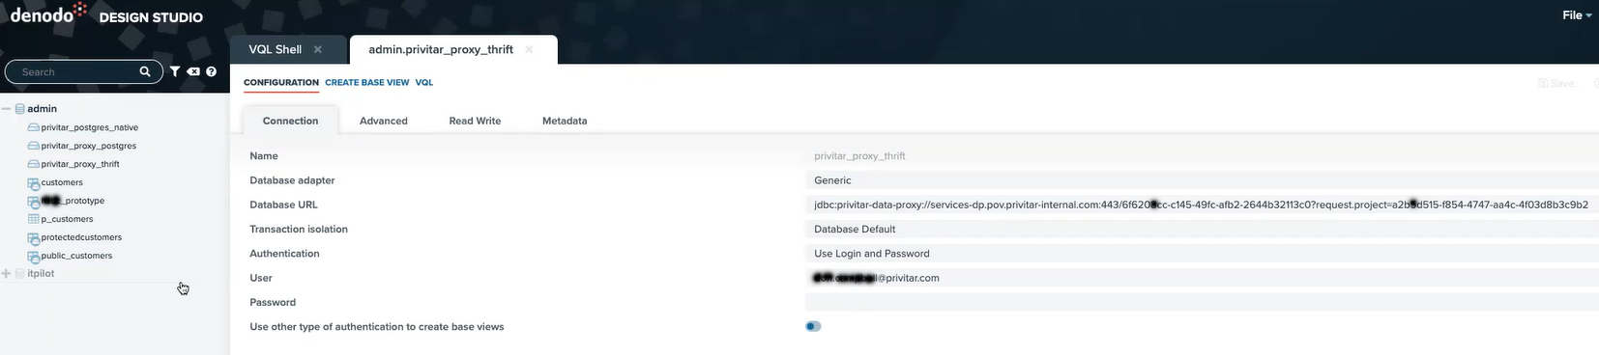Select privitar_proxy_thrift in the tree
1599x355 pixels.
coord(80,164)
